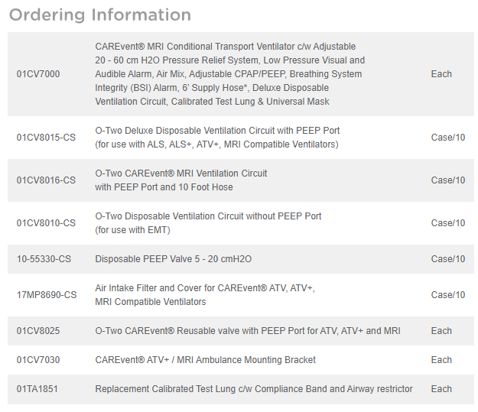
Task: Select the MRI Ventilation Circuit 10 Foot Hose text
Action: (181, 180)
